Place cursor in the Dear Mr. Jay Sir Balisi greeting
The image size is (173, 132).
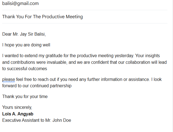pyautogui.click(x=24, y=34)
